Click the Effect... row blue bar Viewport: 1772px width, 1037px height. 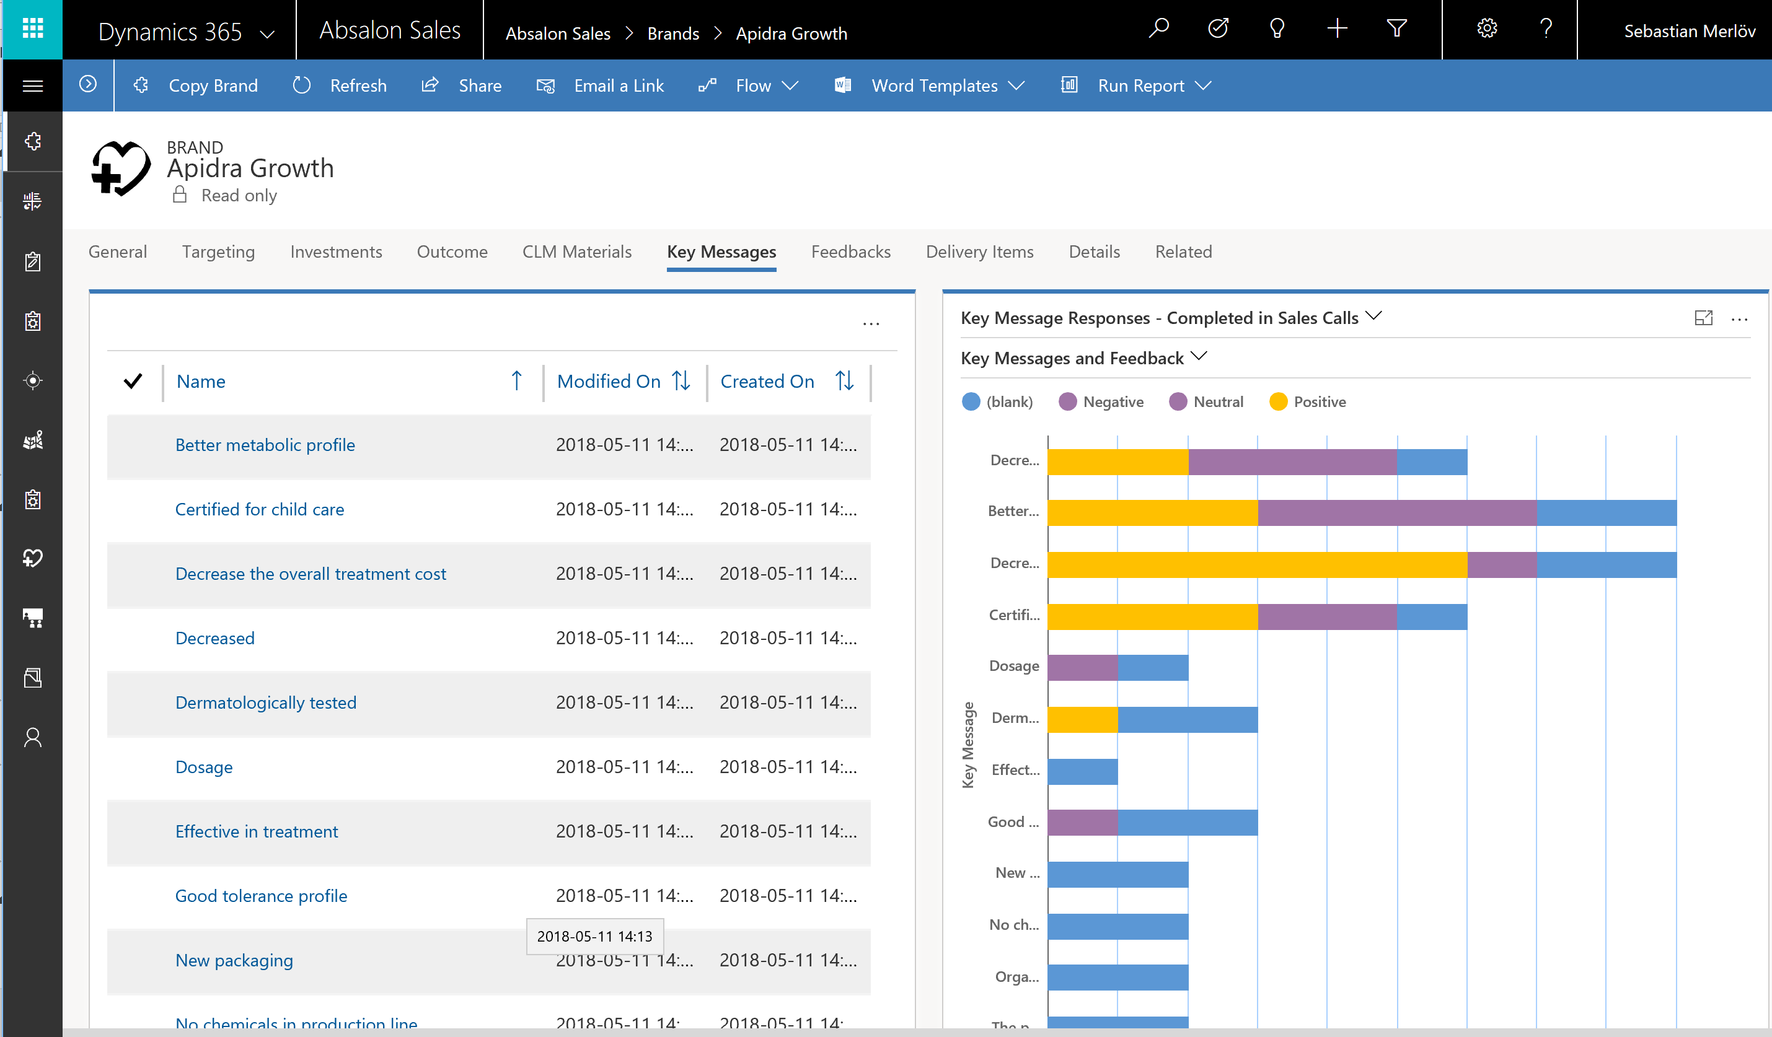point(1082,771)
